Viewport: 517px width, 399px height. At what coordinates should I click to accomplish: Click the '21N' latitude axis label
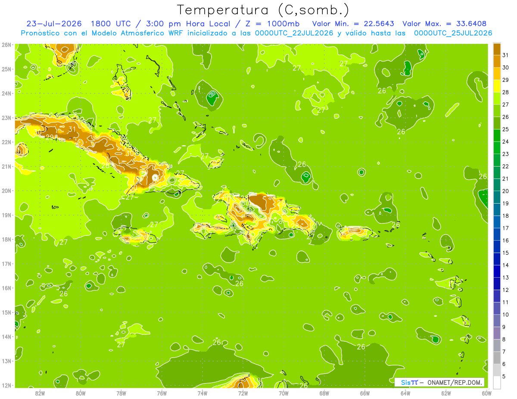6,166
